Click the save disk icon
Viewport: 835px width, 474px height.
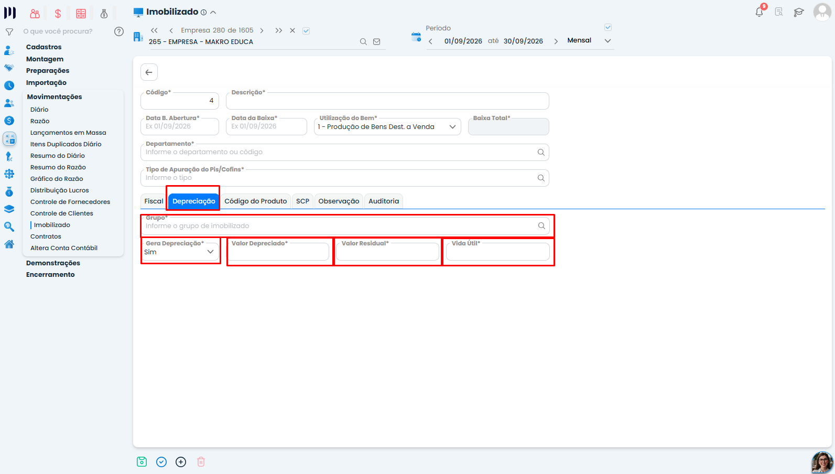[142, 461]
